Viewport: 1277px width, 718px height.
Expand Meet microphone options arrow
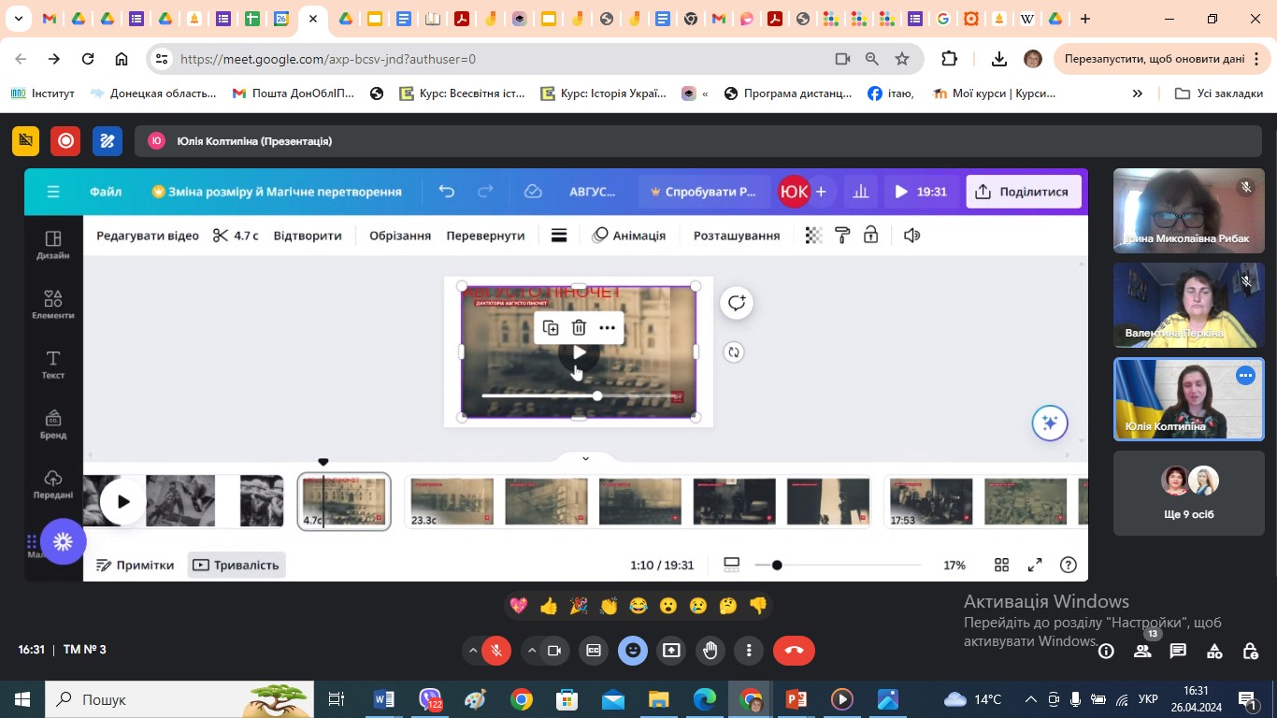click(473, 651)
